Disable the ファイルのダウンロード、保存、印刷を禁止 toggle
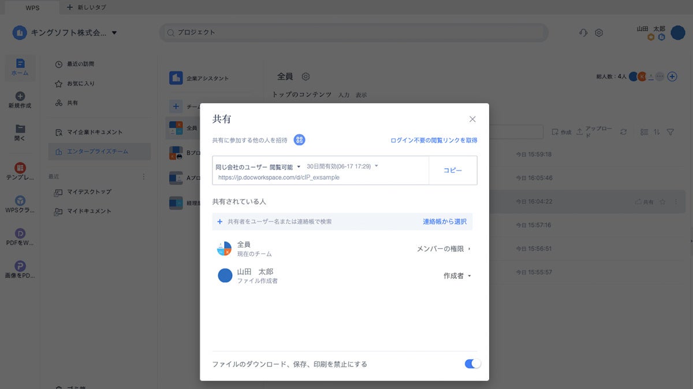The height and width of the screenshot is (389, 693). click(472, 364)
